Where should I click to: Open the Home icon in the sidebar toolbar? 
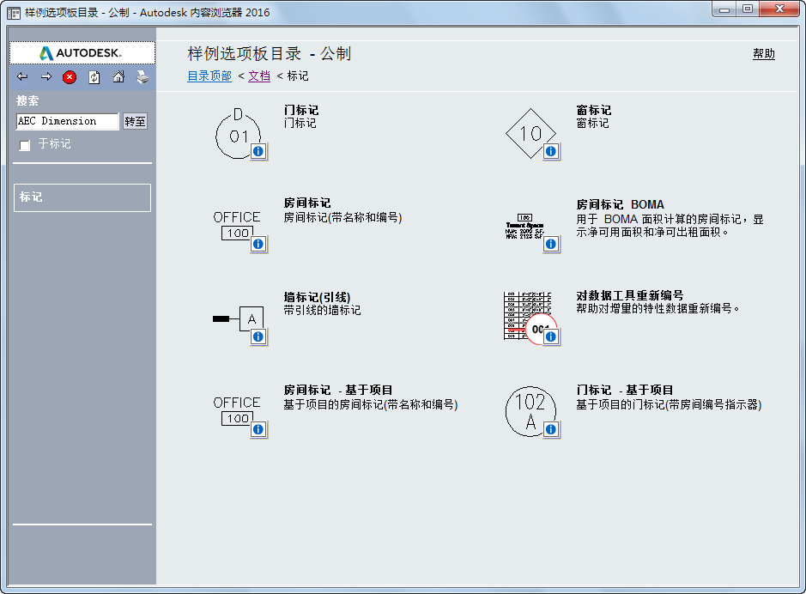tap(118, 77)
